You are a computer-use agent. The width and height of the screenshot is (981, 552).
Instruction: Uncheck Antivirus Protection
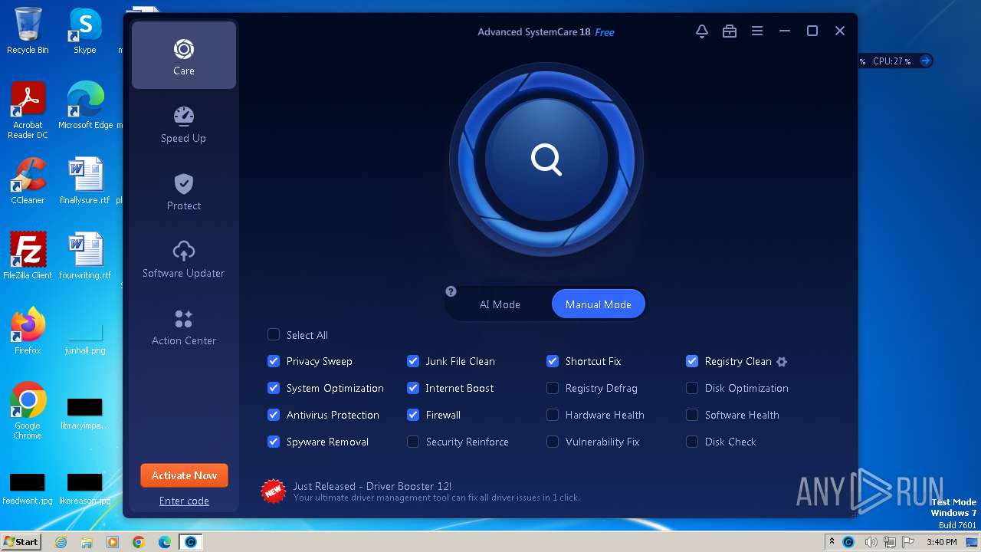point(274,415)
